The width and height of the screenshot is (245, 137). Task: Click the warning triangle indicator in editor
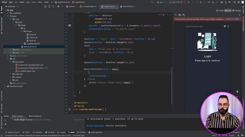[164, 14]
